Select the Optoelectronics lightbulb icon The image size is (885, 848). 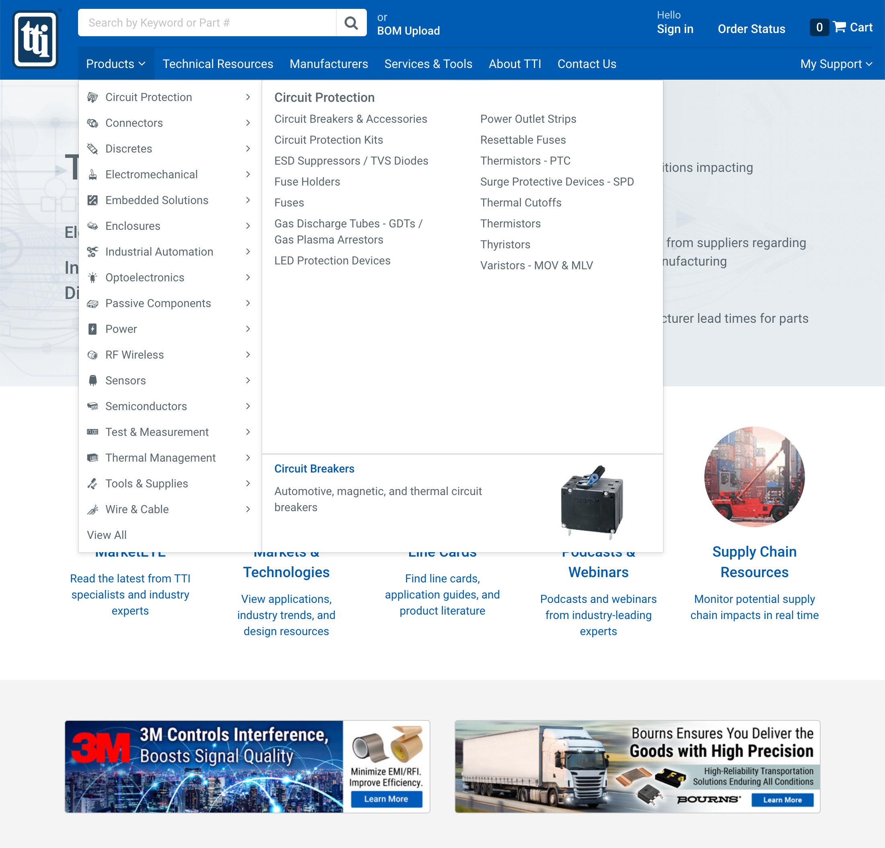point(93,277)
